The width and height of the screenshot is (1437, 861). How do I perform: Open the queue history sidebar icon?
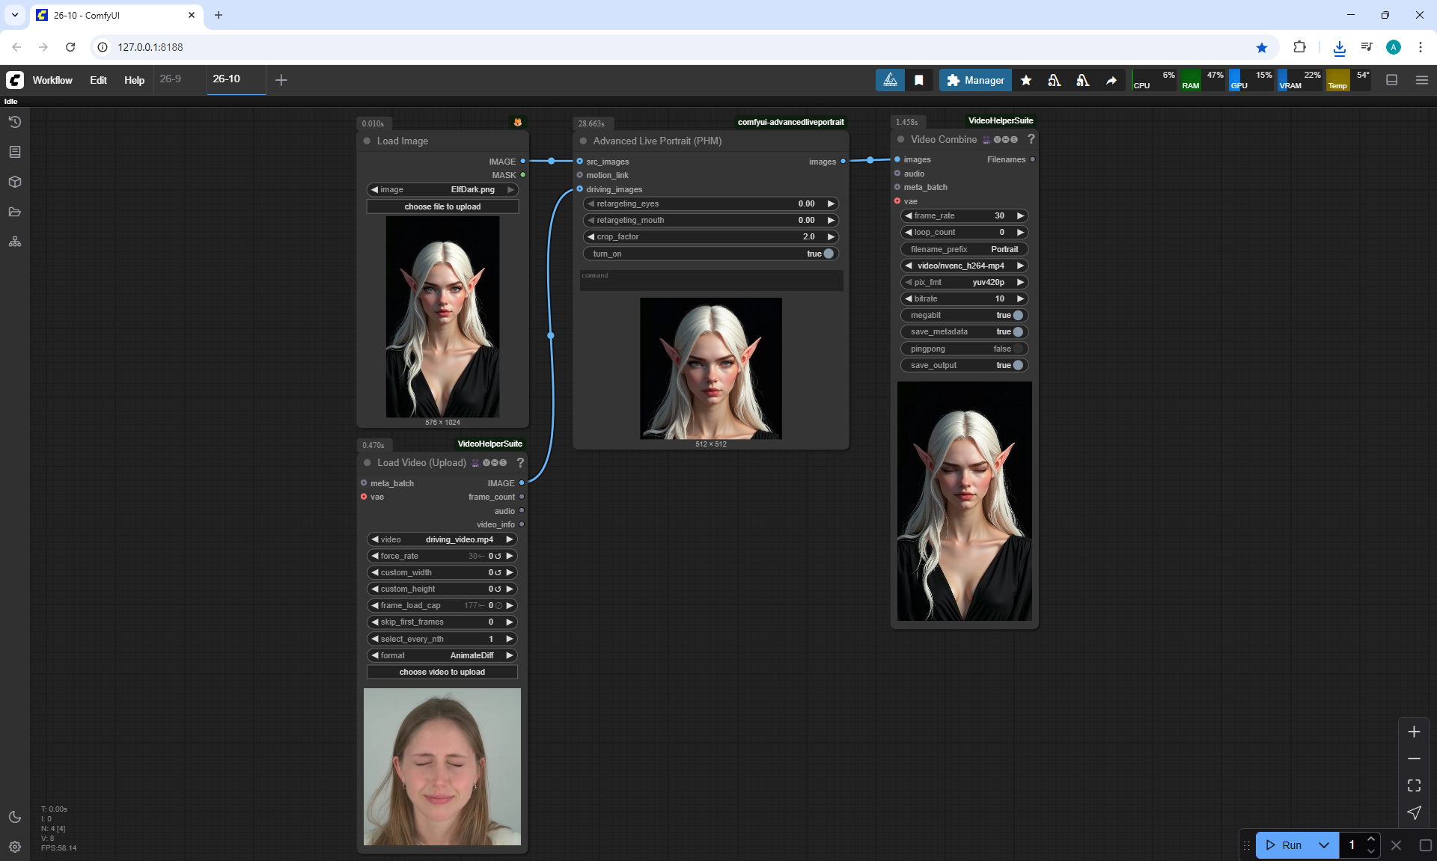click(x=15, y=122)
